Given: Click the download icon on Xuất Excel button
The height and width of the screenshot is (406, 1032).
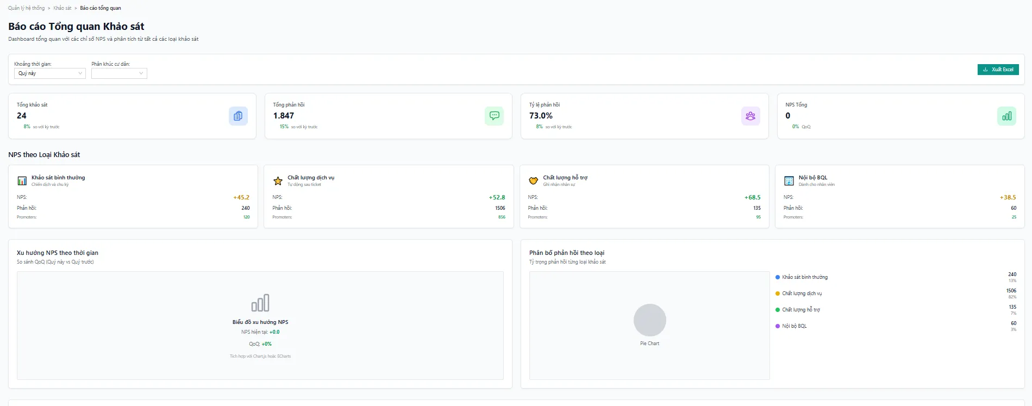Looking at the screenshot, I should point(985,70).
